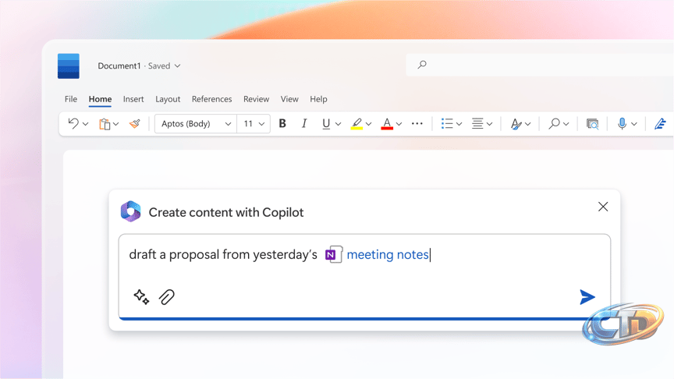Expand the Saved status chevron
This screenshot has width=674, height=379.
(178, 66)
